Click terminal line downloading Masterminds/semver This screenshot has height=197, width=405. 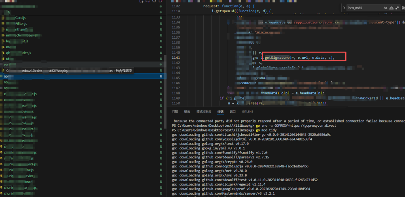(x=223, y=193)
